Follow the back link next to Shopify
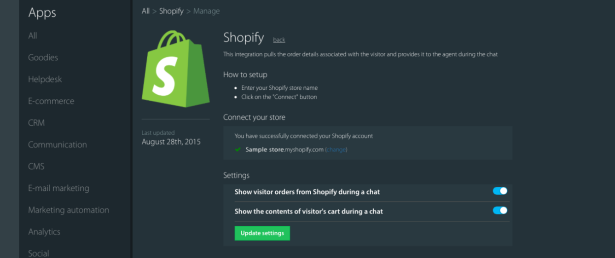Image resolution: width=615 pixels, height=258 pixels. tap(279, 40)
